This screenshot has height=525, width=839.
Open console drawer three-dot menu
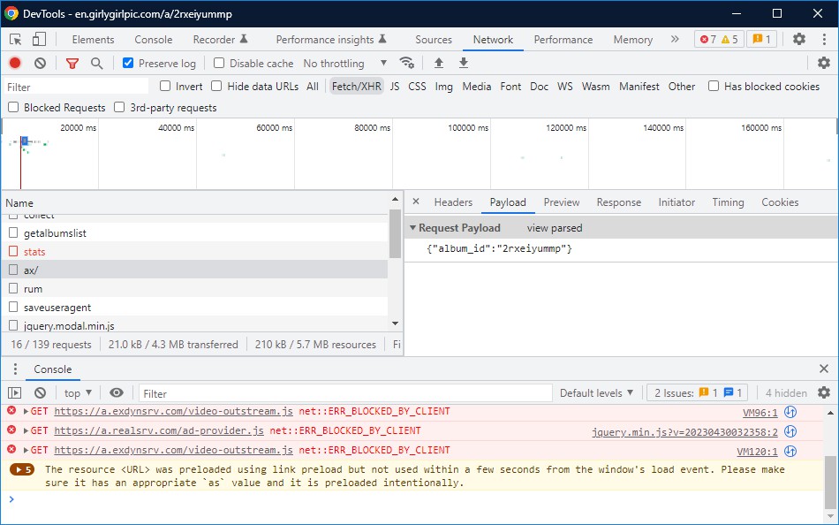point(15,369)
